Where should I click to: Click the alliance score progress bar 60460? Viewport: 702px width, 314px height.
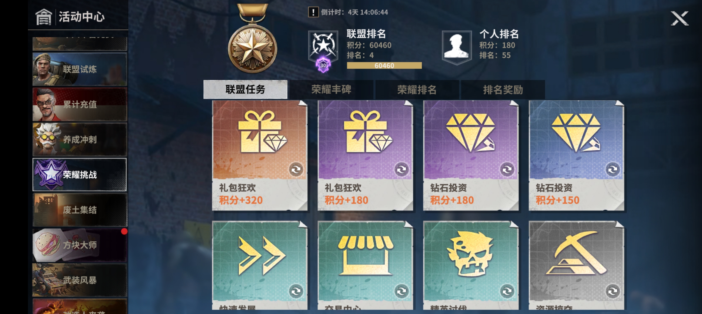[384, 66]
